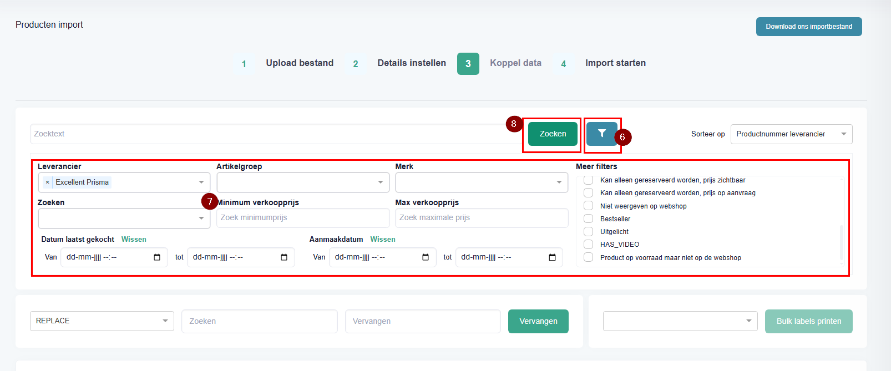Click Download ons importbestand button
This screenshot has height=371, width=891.
(x=808, y=27)
